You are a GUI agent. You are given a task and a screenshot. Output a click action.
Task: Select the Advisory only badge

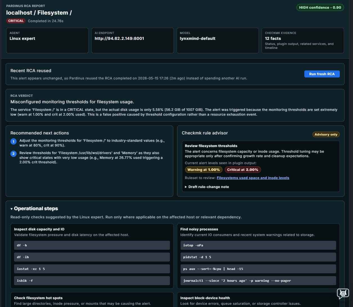coord(326,135)
